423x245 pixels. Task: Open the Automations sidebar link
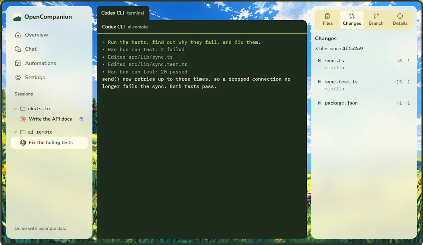[40, 63]
